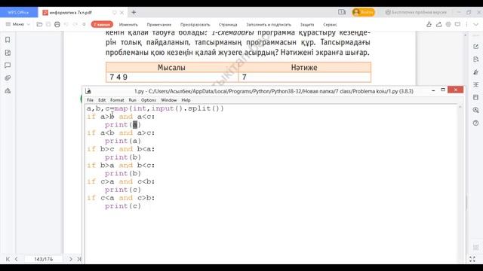483x271 pixels.
Task: Click the Мысалы table header
Action: pyautogui.click(x=171, y=67)
